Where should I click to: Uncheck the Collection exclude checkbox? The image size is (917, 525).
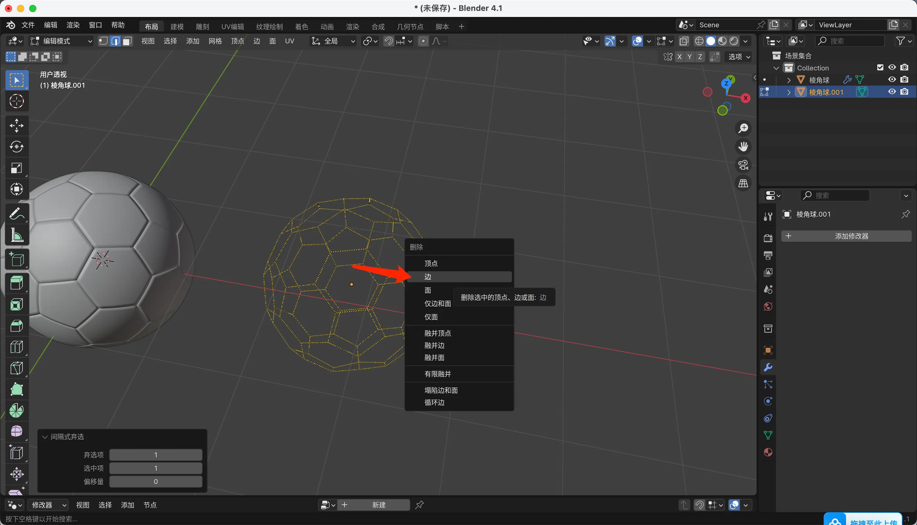coord(880,68)
